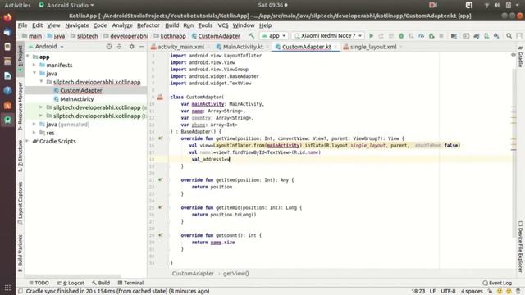Open the VCS menu
This screenshot has width=525, height=295.
coord(222,25)
